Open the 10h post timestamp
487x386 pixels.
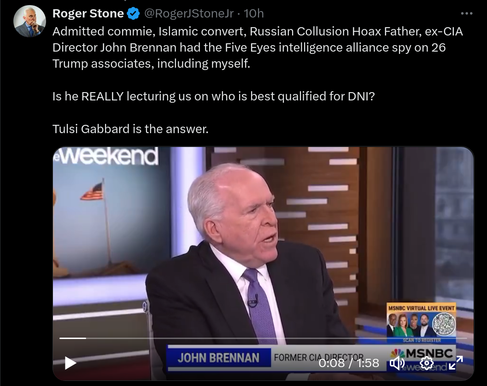point(253,13)
